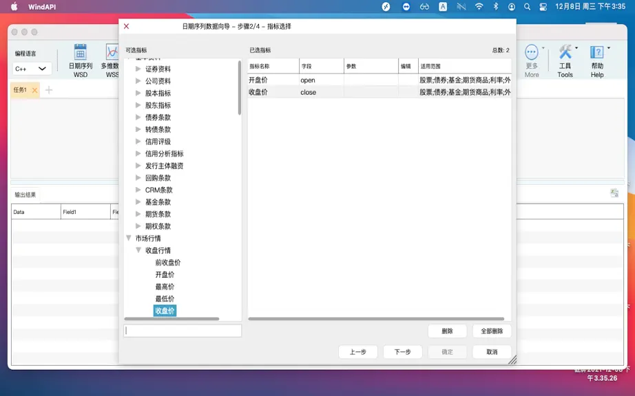Export output results to Excel icon
This screenshot has width=635, height=396.
(614, 193)
